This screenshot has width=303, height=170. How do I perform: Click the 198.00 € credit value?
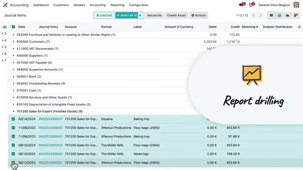pyautogui.click(x=233, y=154)
